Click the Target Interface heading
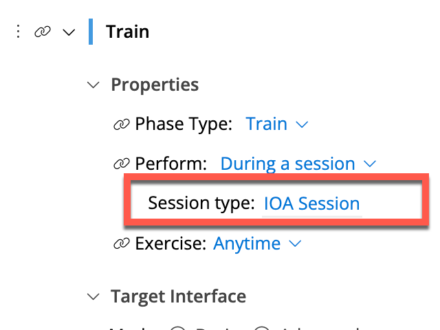The height and width of the screenshot is (330, 440). coord(178,296)
